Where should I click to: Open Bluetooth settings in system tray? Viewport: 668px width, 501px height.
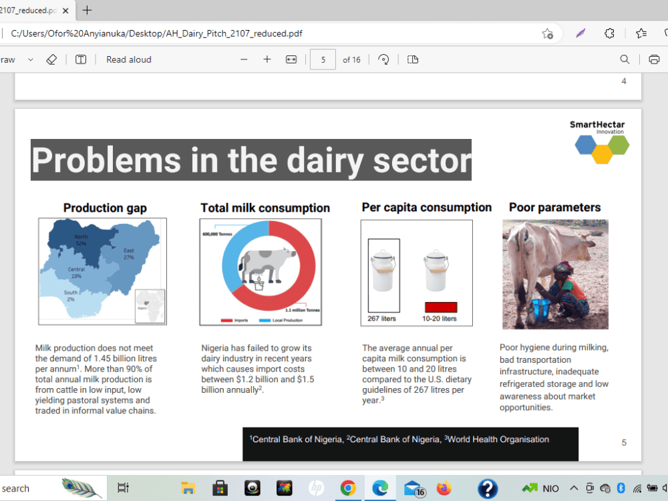pyautogui.click(x=621, y=488)
